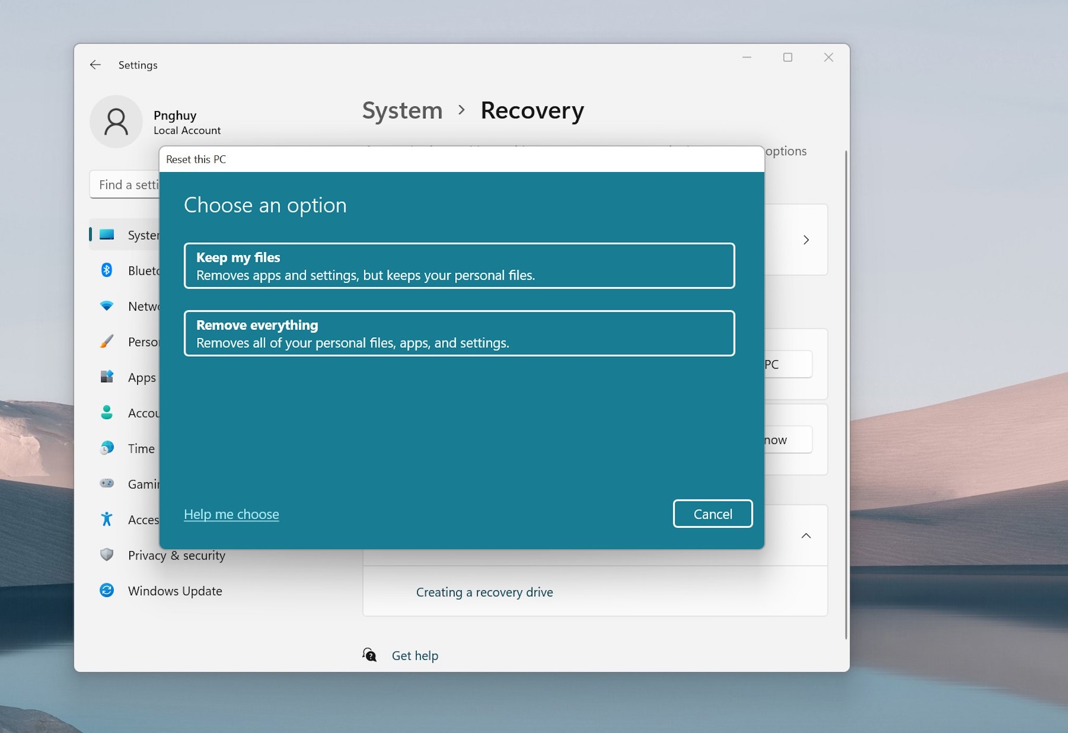This screenshot has width=1068, height=733.
Task: Click the Apps sidebar icon
Action: pos(106,377)
